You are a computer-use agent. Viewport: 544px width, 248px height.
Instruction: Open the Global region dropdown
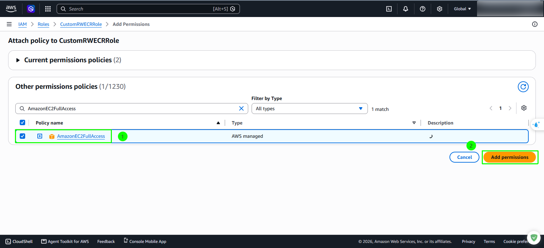click(462, 9)
